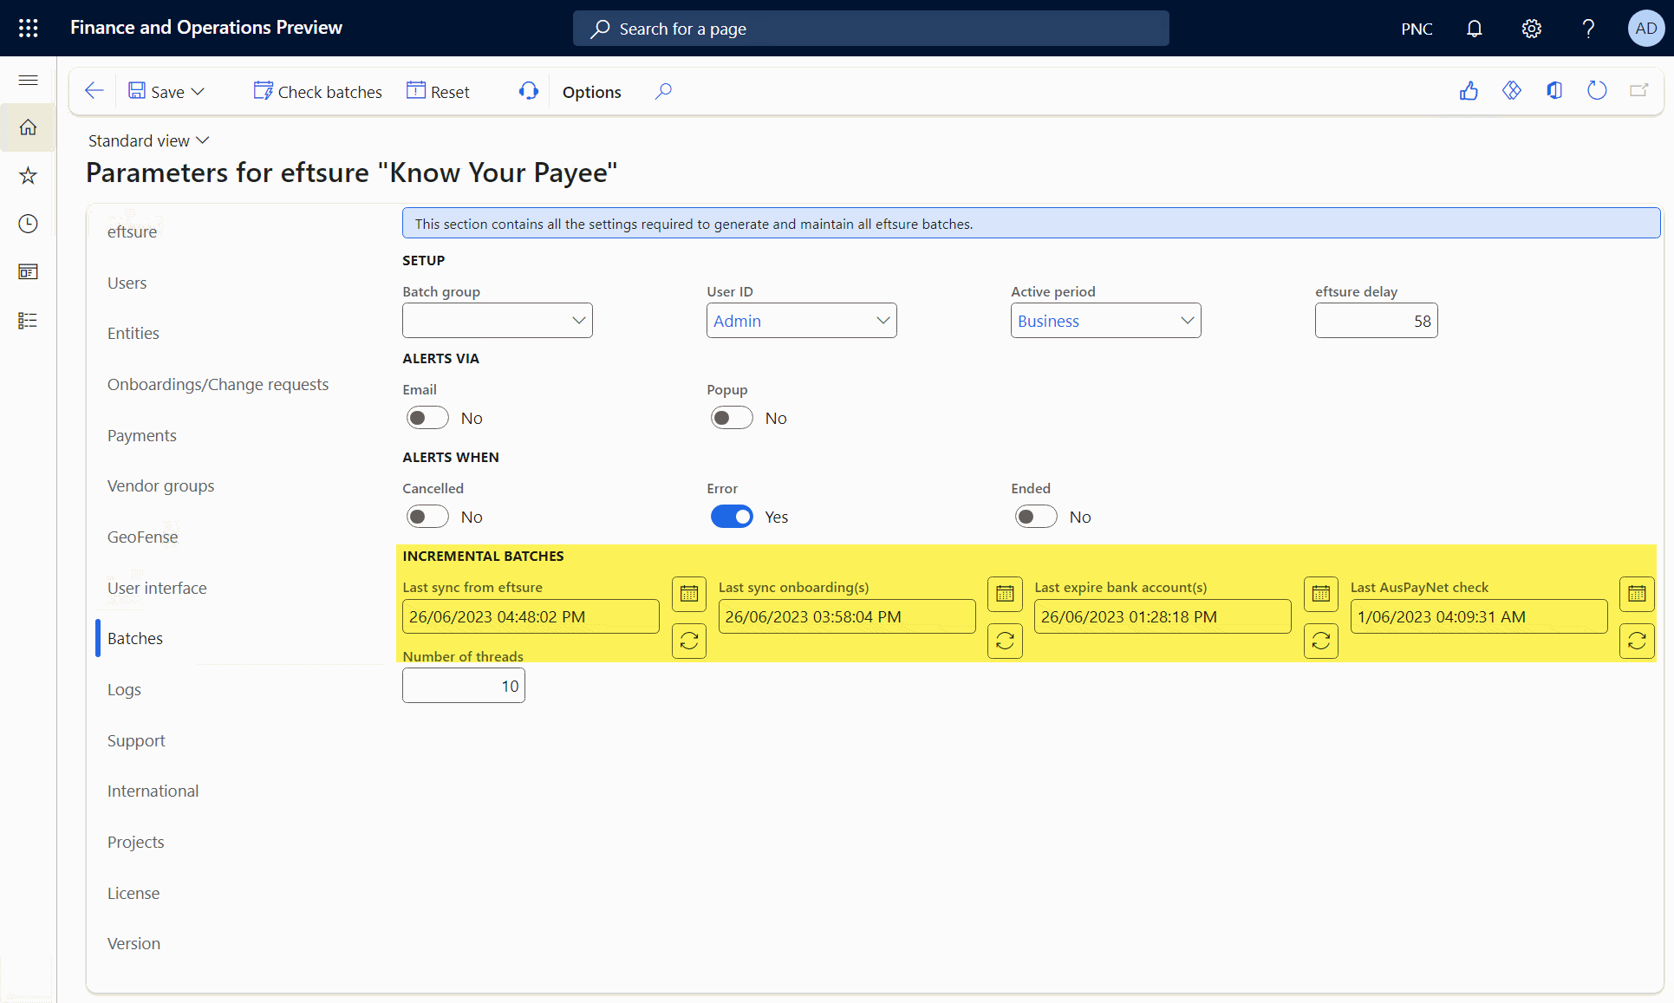The image size is (1674, 1003).
Task: Toggle Cancelled alert switch
Action: point(427,517)
